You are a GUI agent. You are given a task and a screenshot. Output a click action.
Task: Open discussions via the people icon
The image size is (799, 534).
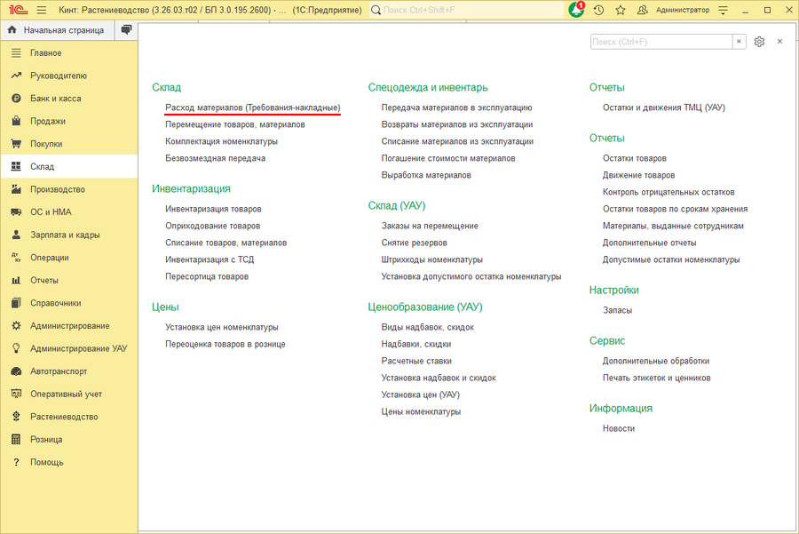[x=642, y=10]
